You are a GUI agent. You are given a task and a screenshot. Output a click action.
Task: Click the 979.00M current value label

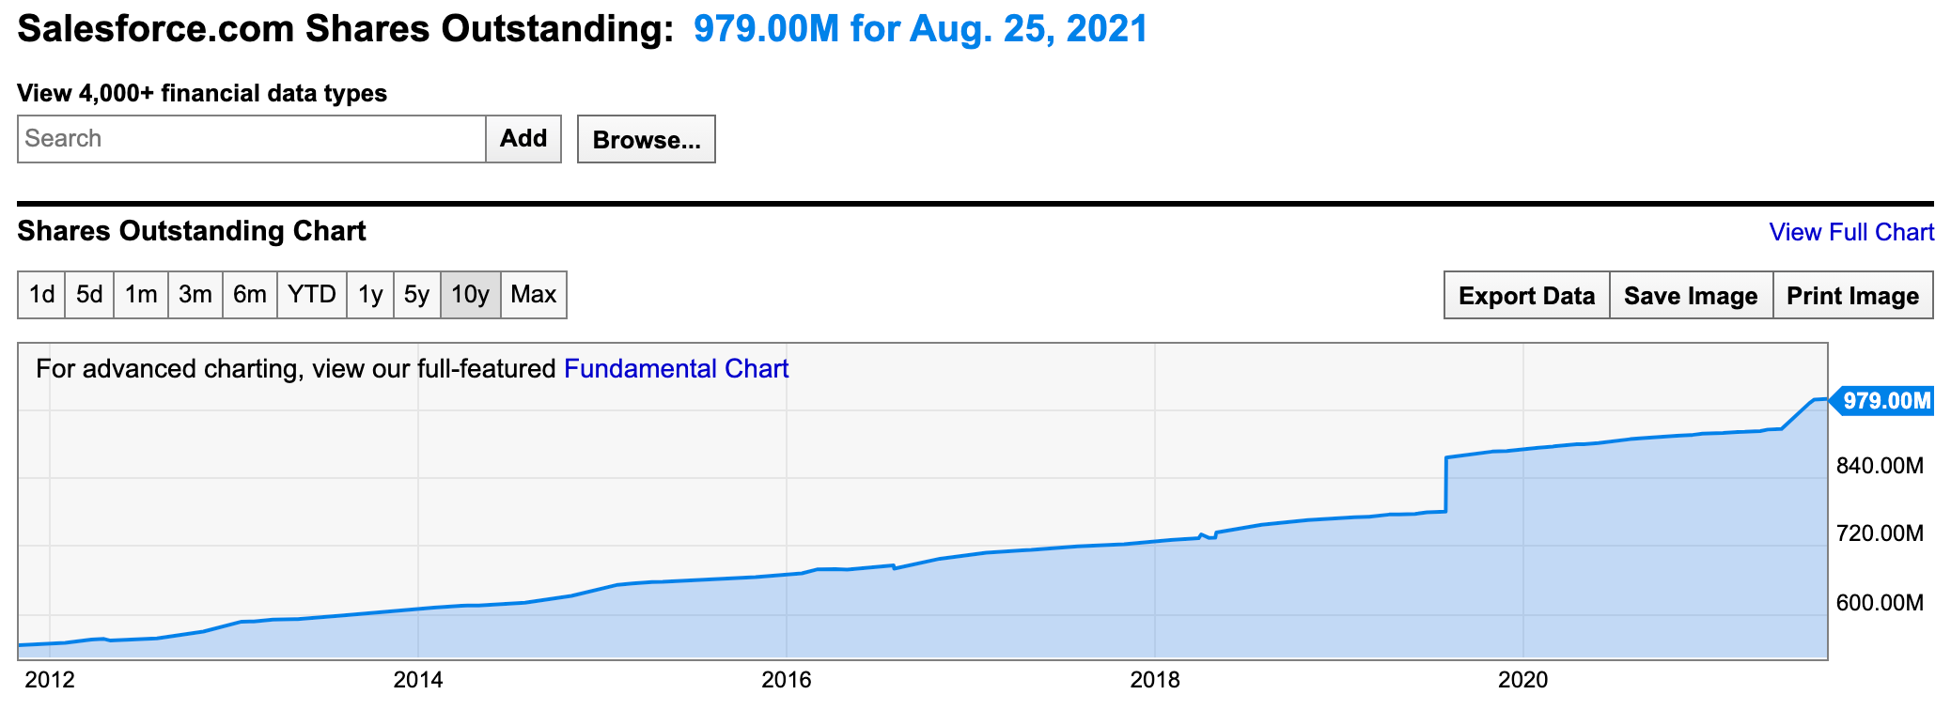coord(1884,401)
